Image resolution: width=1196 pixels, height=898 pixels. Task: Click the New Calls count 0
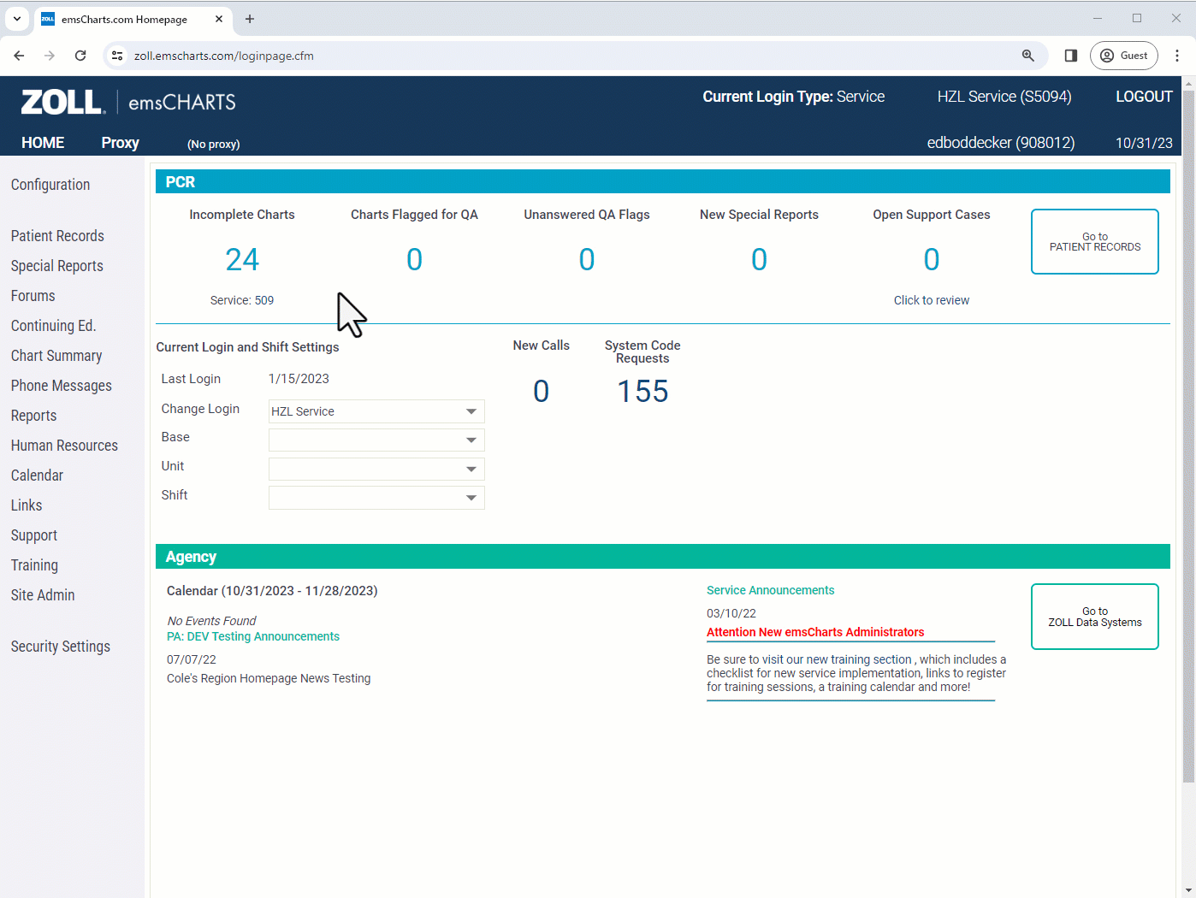click(542, 391)
